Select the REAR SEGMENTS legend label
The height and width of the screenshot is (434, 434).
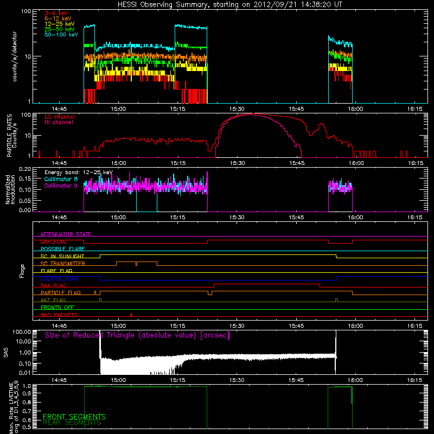pos(72,422)
